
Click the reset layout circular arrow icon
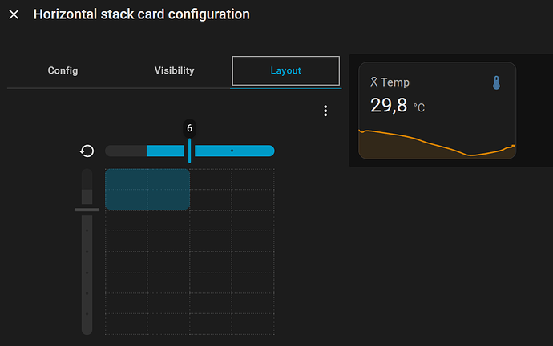(87, 151)
